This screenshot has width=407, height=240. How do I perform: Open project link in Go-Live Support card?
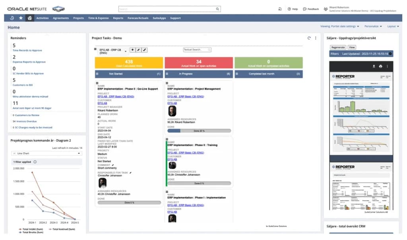click(x=116, y=97)
